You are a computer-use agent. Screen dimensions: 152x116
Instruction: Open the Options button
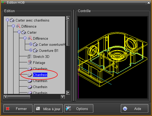[79, 109]
